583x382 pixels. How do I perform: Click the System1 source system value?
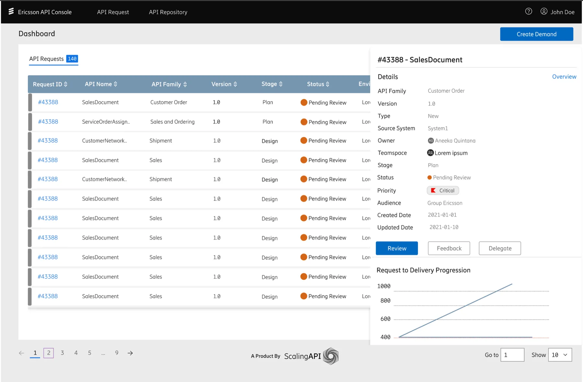438,128
